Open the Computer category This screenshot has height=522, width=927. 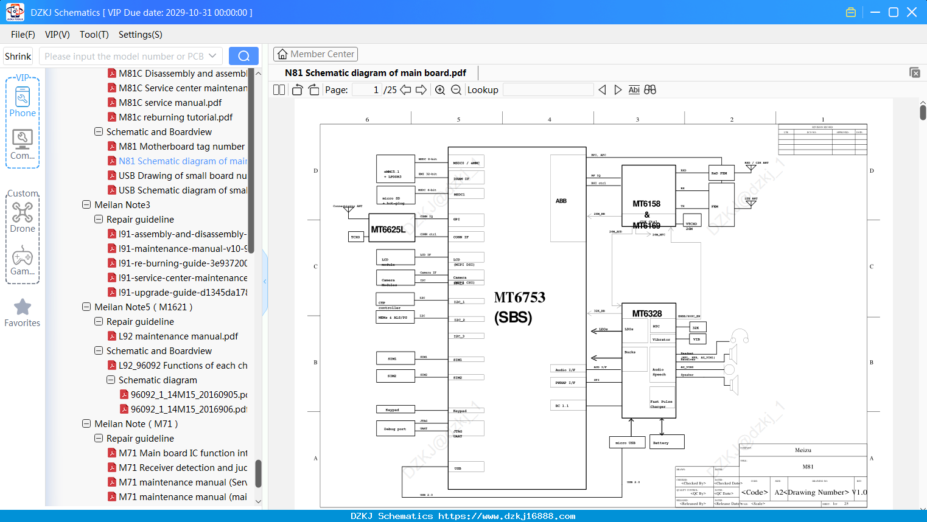click(x=23, y=145)
